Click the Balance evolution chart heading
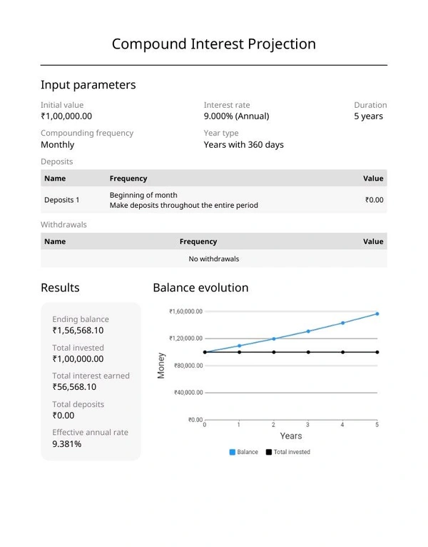The width and height of the screenshot is (428, 547). coord(200,288)
